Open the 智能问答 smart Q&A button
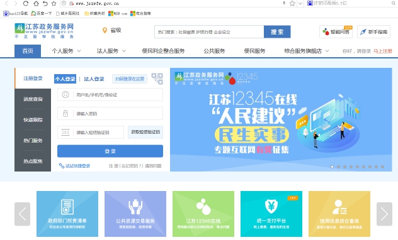This screenshot has height=240, width=398. click(336, 32)
